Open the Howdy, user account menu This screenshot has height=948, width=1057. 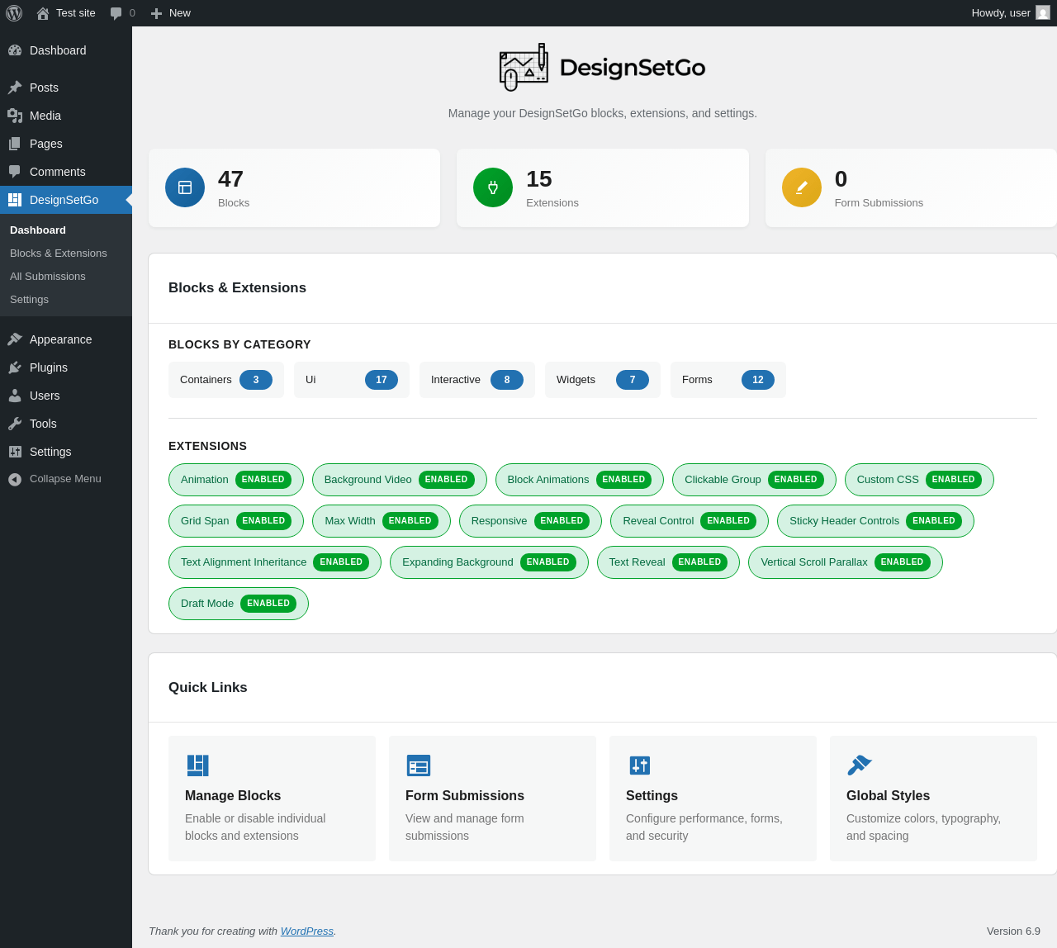1009,13
